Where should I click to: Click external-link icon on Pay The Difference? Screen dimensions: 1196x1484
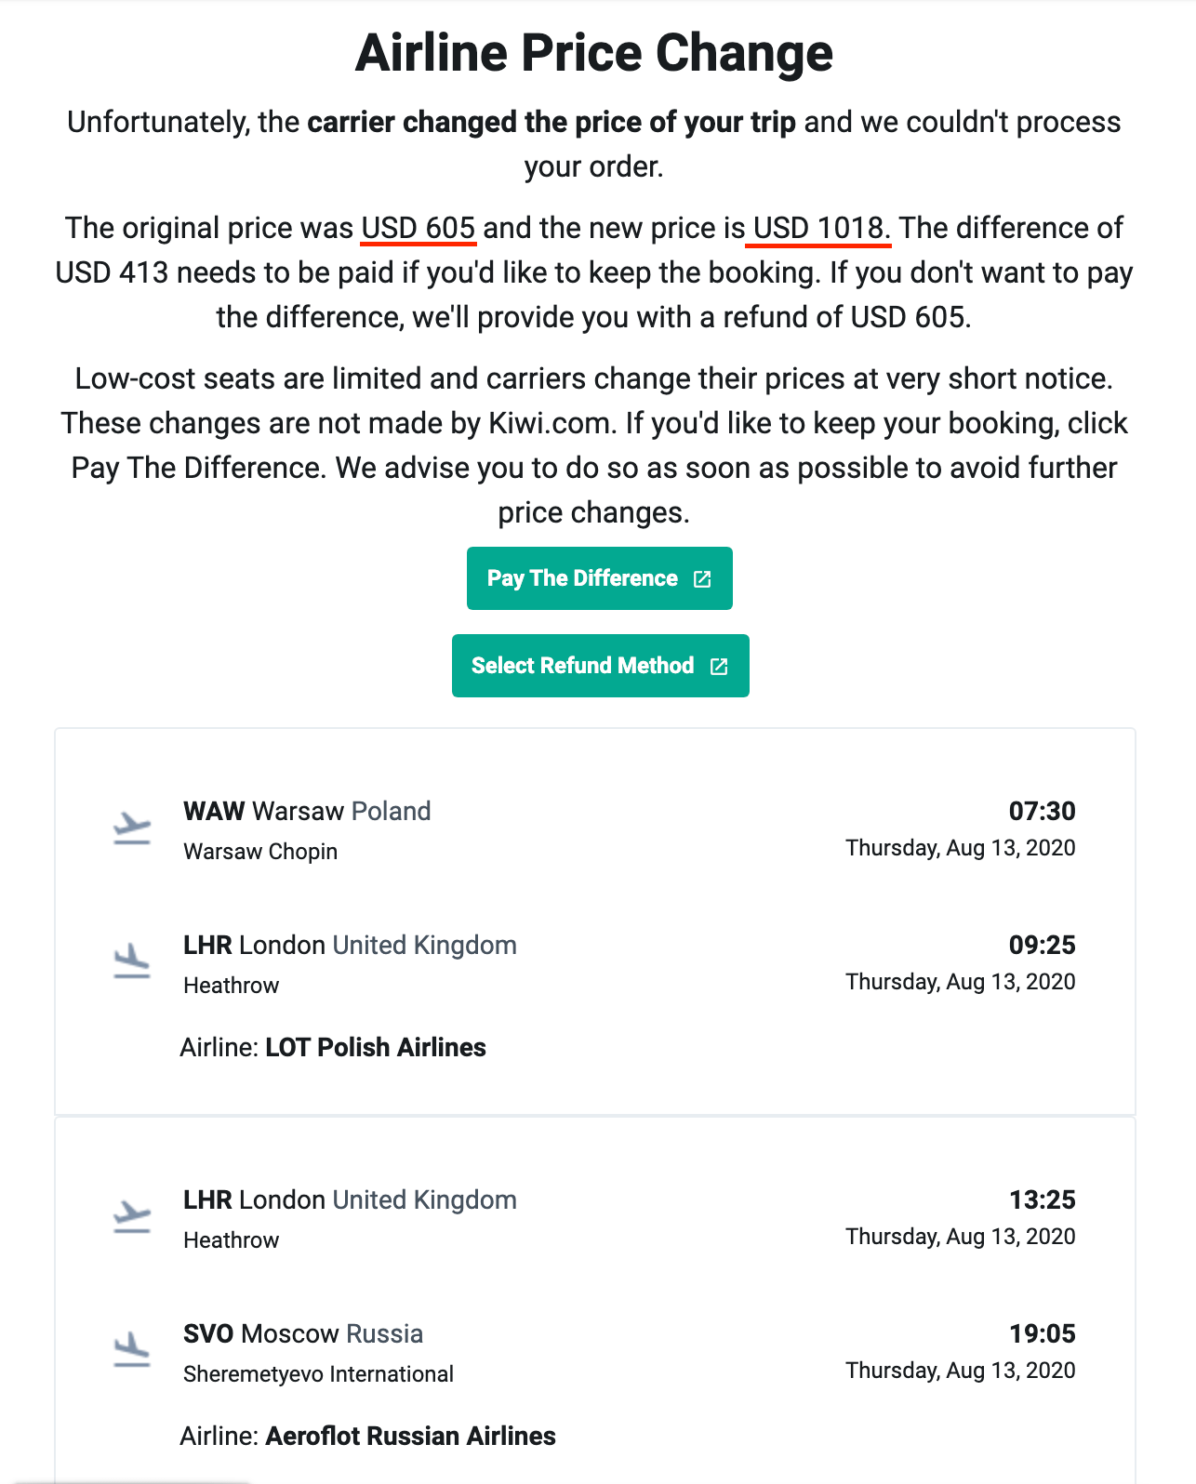[x=702, y=579]
